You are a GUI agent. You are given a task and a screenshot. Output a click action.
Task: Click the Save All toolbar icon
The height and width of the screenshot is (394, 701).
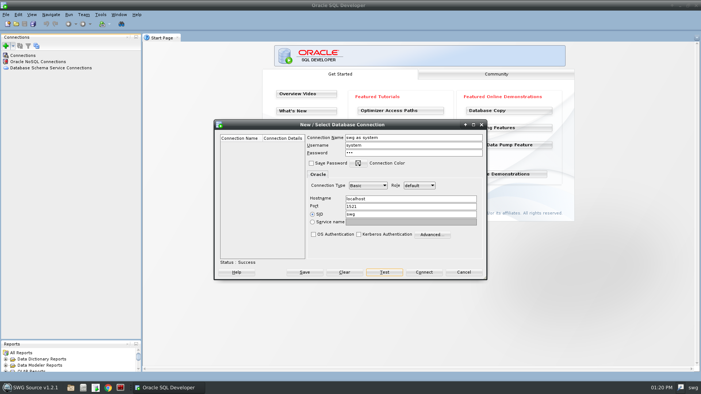pyautogui.click(x=33, y=24)
